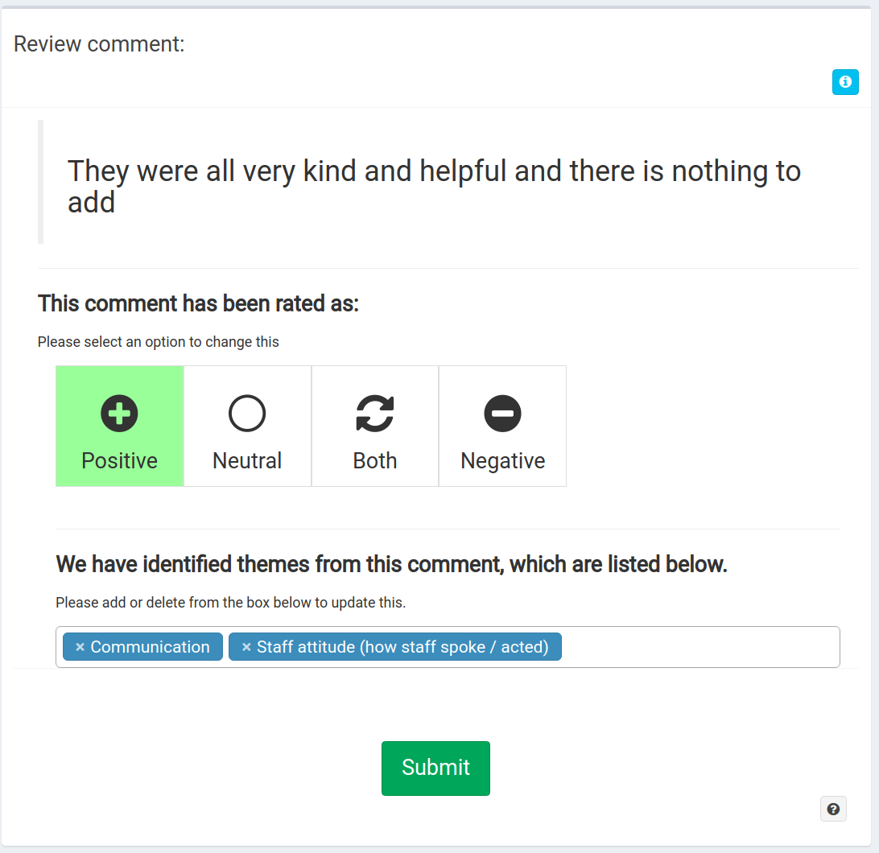The height and width of the screenshot is (853, 879).
Task: Submit the comment review
Action: tap(435, 768)
